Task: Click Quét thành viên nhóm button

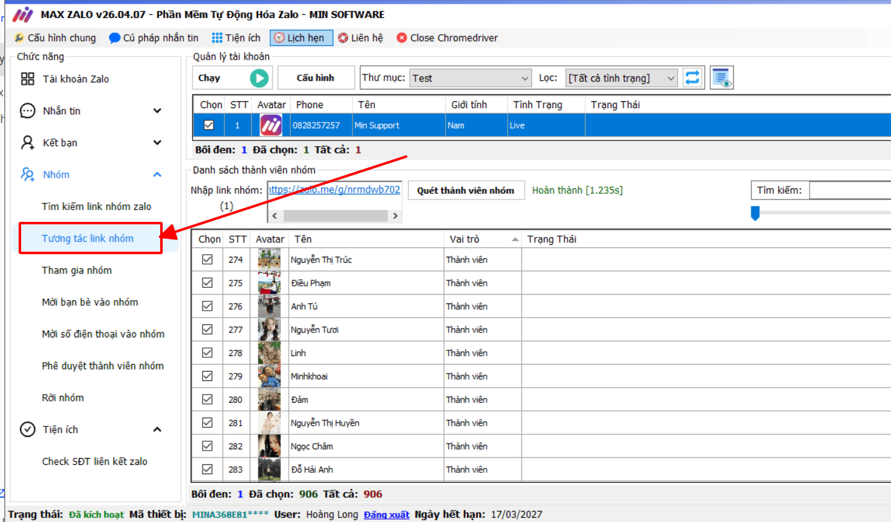Action: [466, 190]
